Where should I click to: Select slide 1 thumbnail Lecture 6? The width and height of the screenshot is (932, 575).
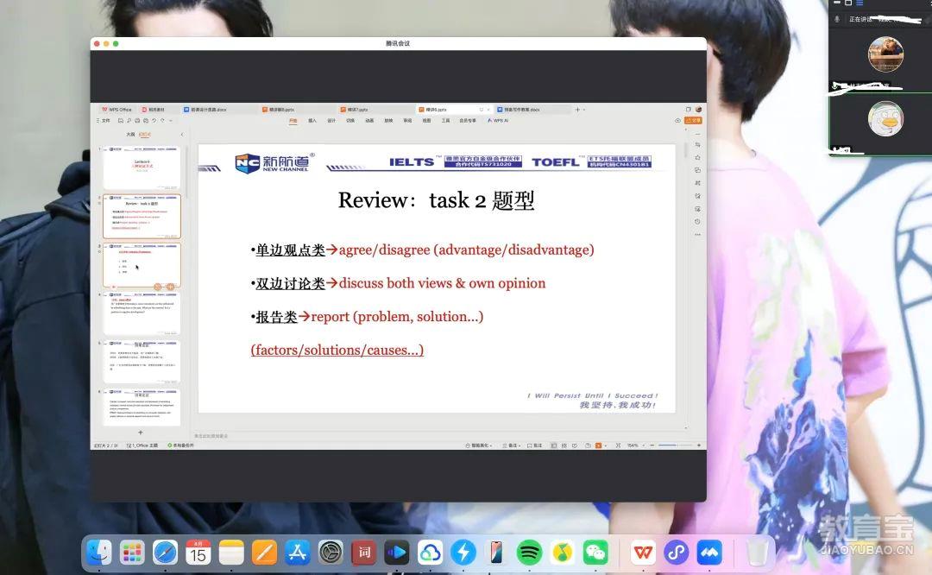tap(142, 167)
